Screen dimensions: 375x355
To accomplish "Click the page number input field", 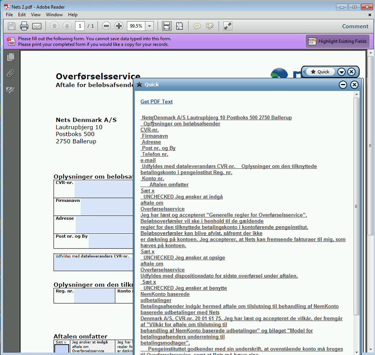I will 80,26.
